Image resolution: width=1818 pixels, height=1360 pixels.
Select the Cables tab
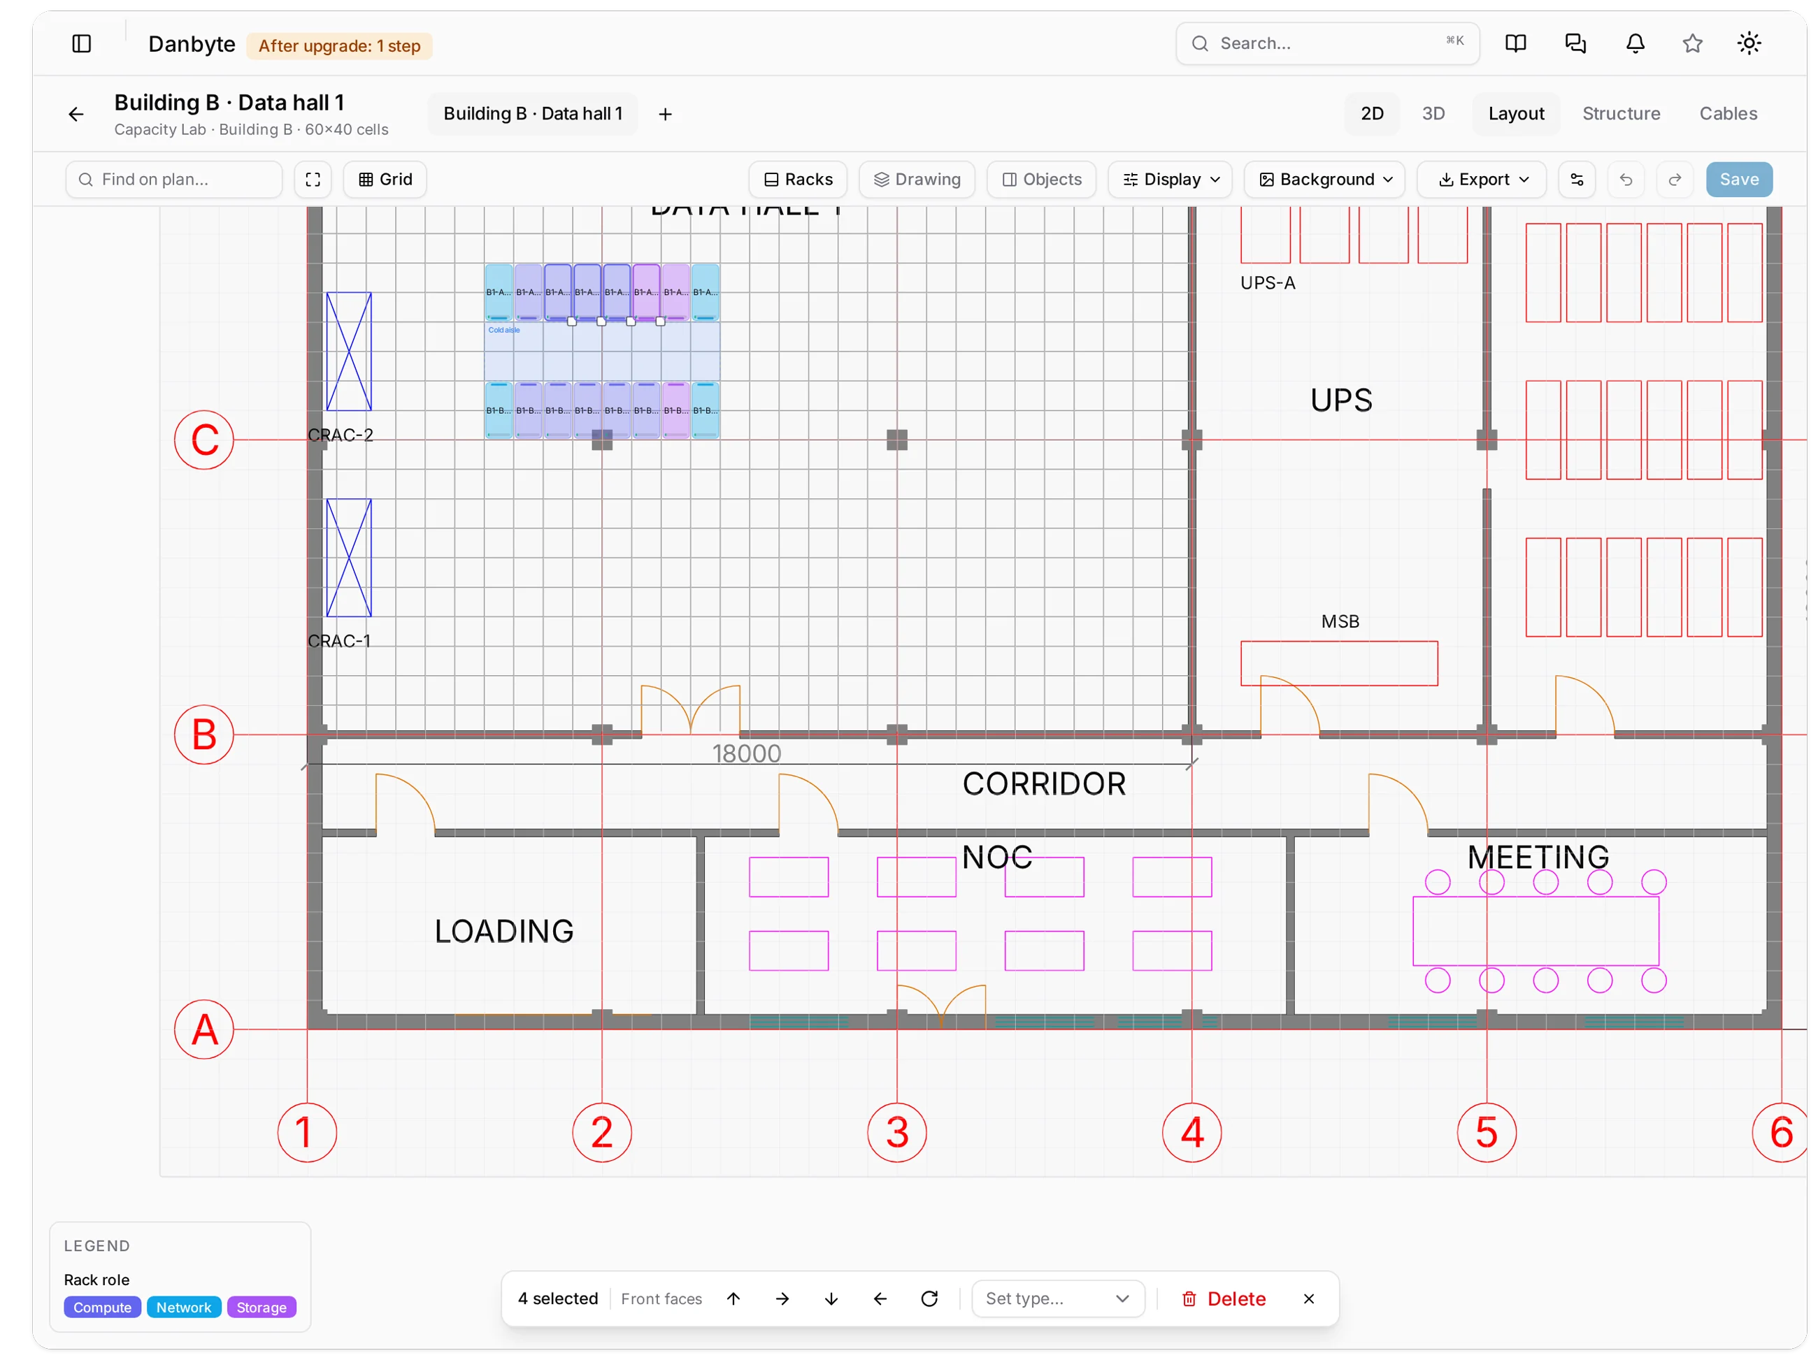coord(1728,113)
